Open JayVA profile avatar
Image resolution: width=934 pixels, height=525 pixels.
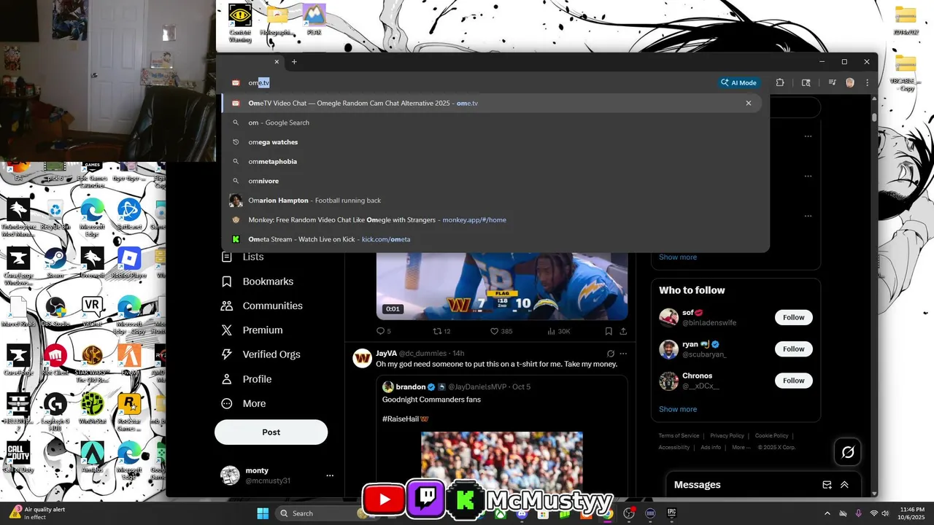tap(363, 358)
